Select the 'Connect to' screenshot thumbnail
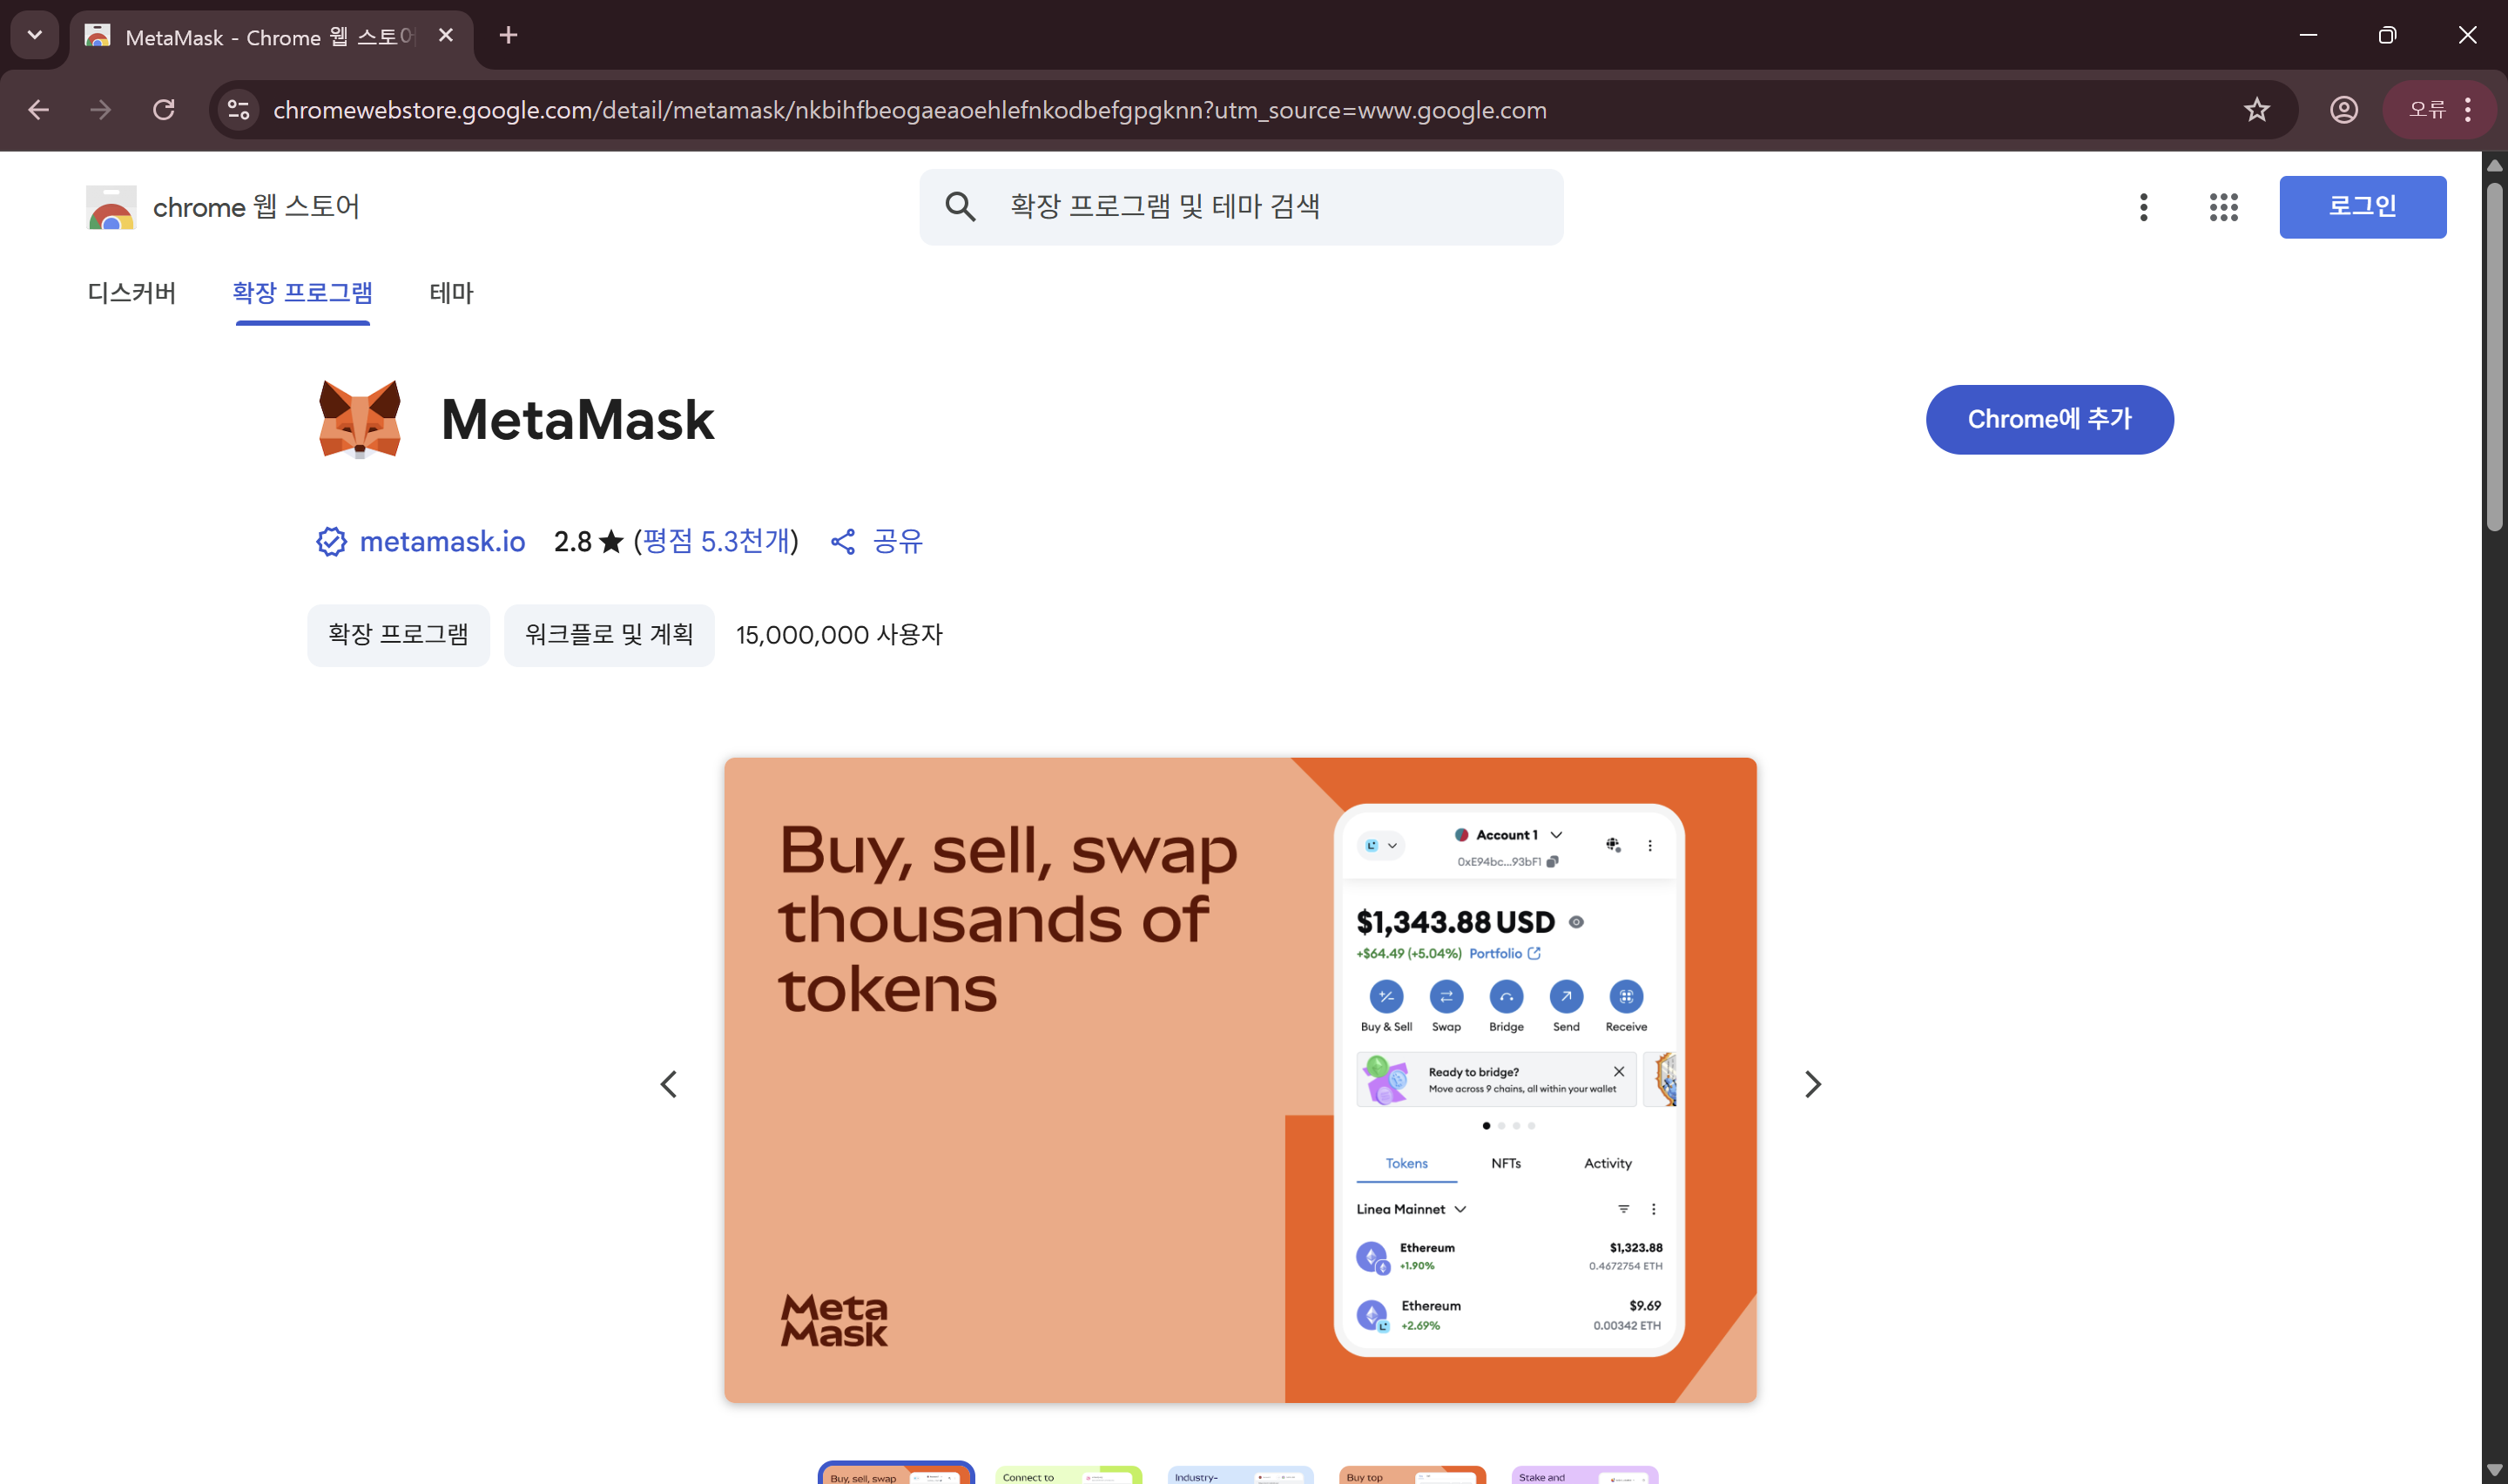This screenshot has height=1484, width=2508. (x=1068, y=1475)
